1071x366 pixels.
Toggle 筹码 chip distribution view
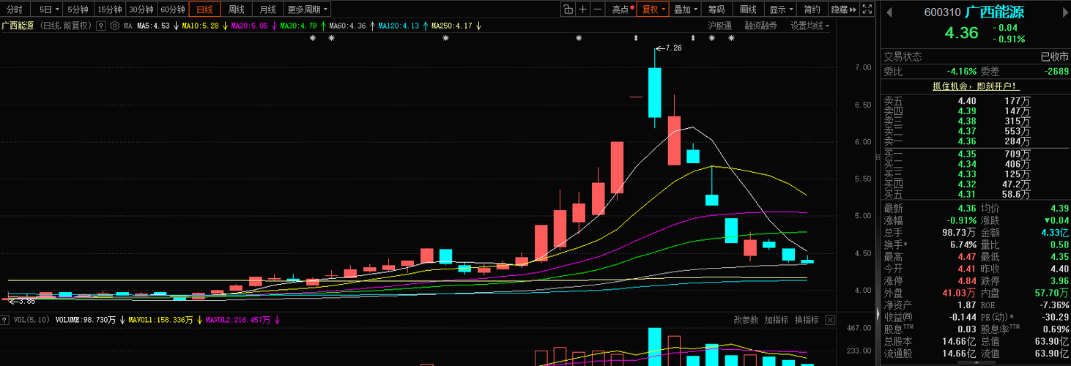[x=716, y=10]
